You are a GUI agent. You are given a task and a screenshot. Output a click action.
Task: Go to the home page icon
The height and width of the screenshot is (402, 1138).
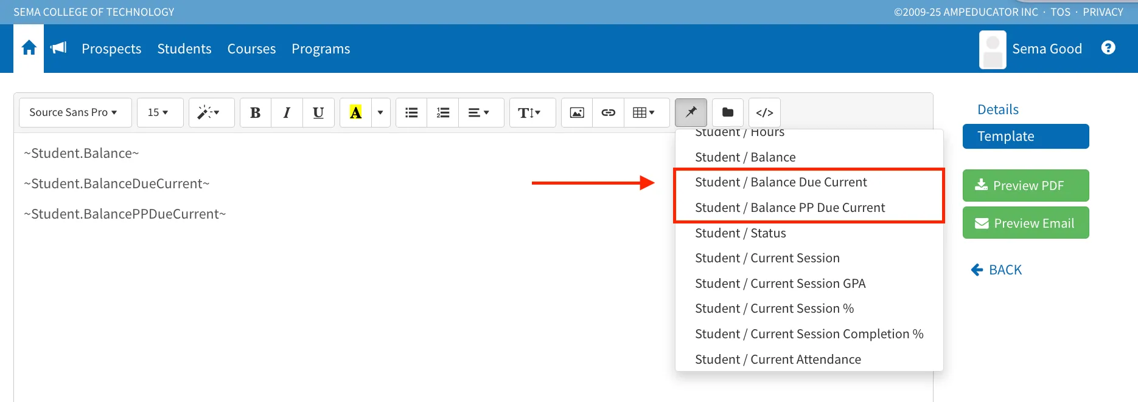point(29,48)
